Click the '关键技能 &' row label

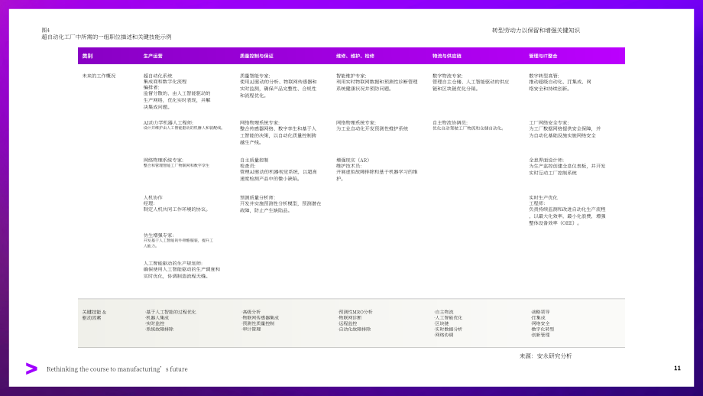click(x=94, y=312)
